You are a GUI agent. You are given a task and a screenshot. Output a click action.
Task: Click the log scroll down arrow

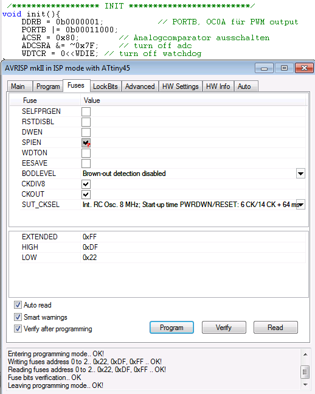tap(305, 385)
